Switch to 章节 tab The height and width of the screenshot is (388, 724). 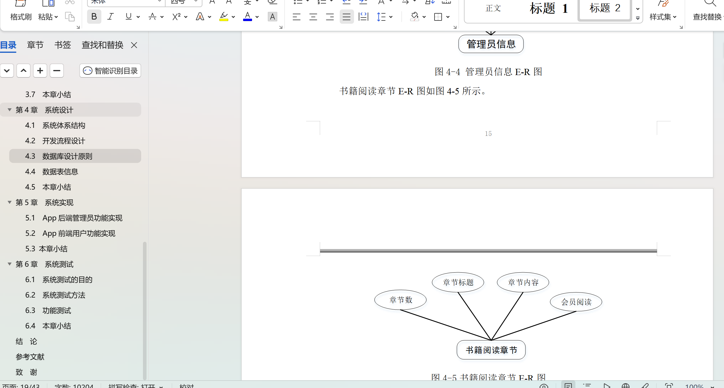[x=35, y=45]
